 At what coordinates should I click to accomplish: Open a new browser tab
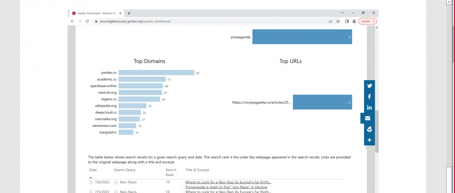tap(129, 13)
